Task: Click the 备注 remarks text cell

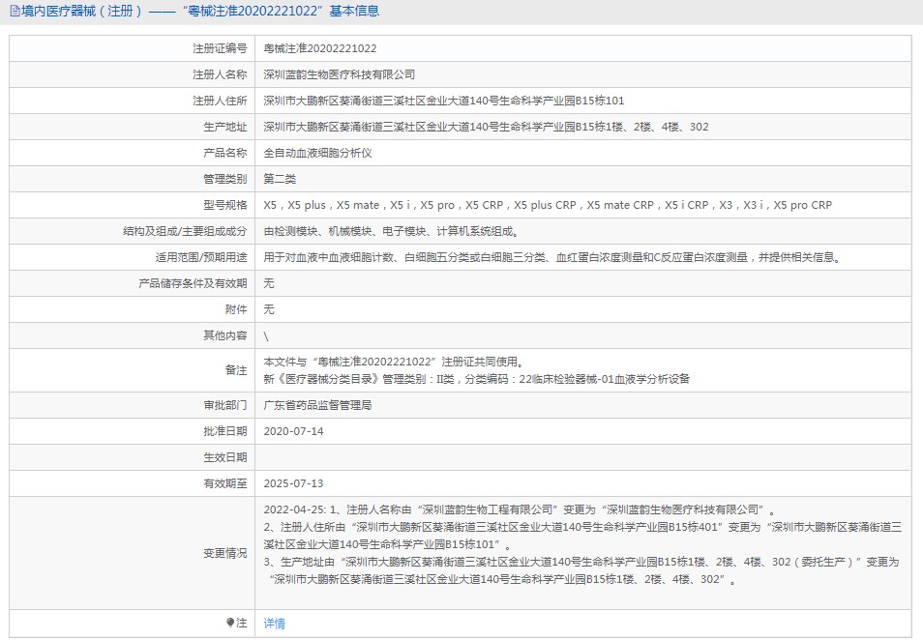Action: pyautogui.click(x=476, y=370)
